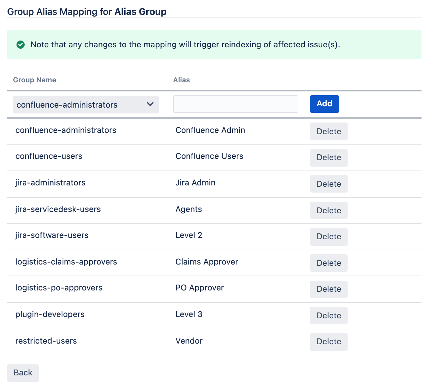Delete the plugin-developers Level 3 mapping
Image resolution: width=428 pixels, height=389 pixels.
click(x=328, y=315)
